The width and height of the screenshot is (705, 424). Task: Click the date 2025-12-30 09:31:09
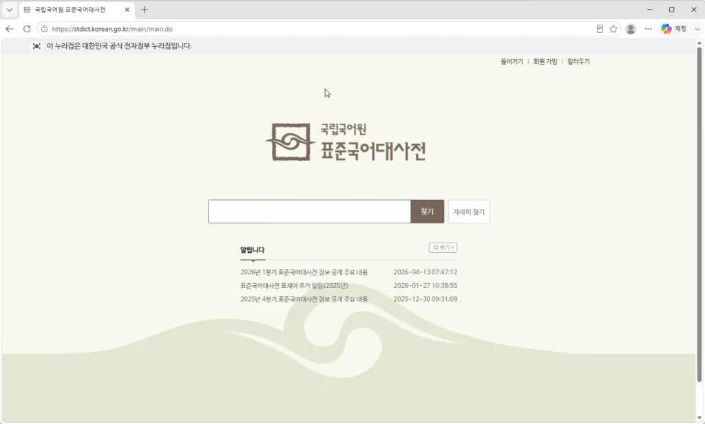[x=425, y=299]
